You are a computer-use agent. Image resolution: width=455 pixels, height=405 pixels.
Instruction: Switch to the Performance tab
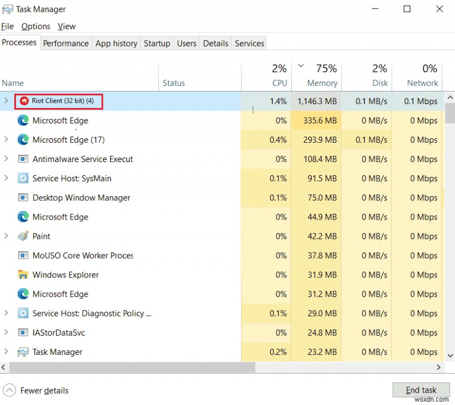coord(65,43)
